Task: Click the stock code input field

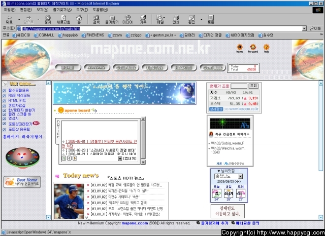Action: pos(239,86)
